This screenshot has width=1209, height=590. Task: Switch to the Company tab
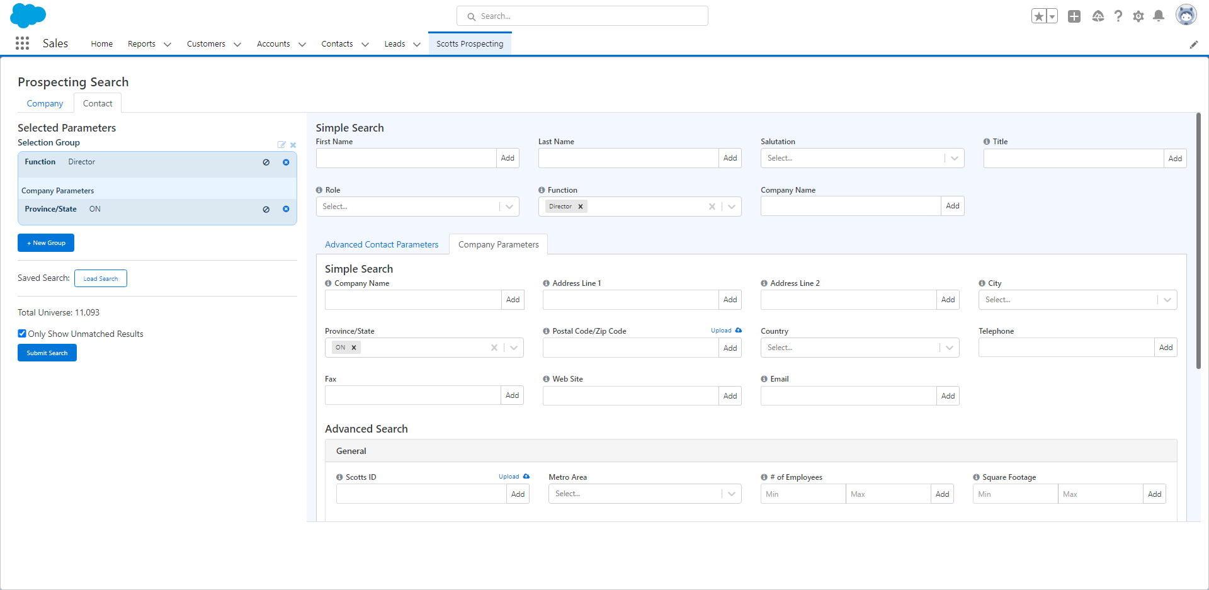click(x=45, y=103)
